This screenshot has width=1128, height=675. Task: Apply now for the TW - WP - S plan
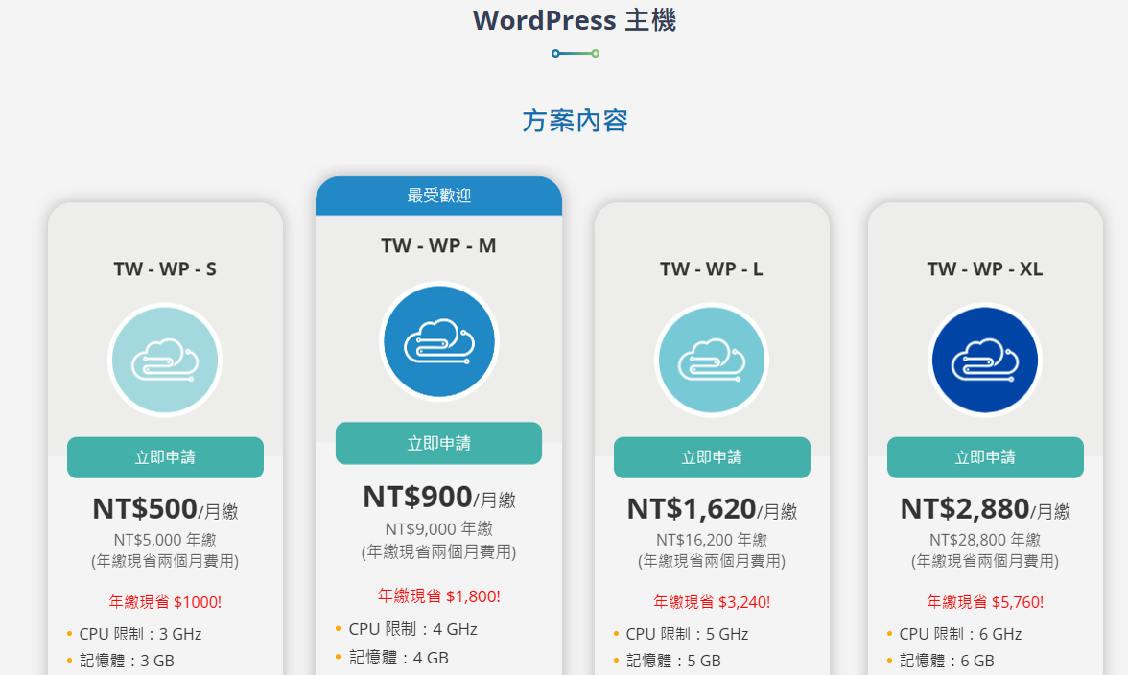tap(165, 457)
